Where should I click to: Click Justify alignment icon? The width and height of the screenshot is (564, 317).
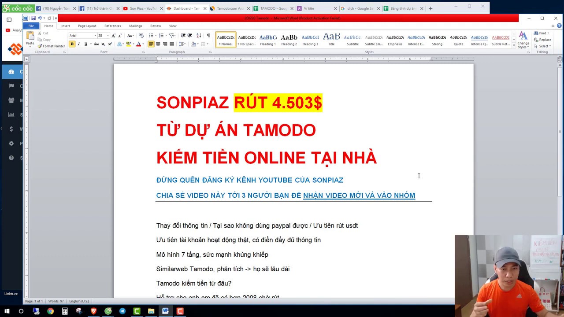(x=172, y=44)
